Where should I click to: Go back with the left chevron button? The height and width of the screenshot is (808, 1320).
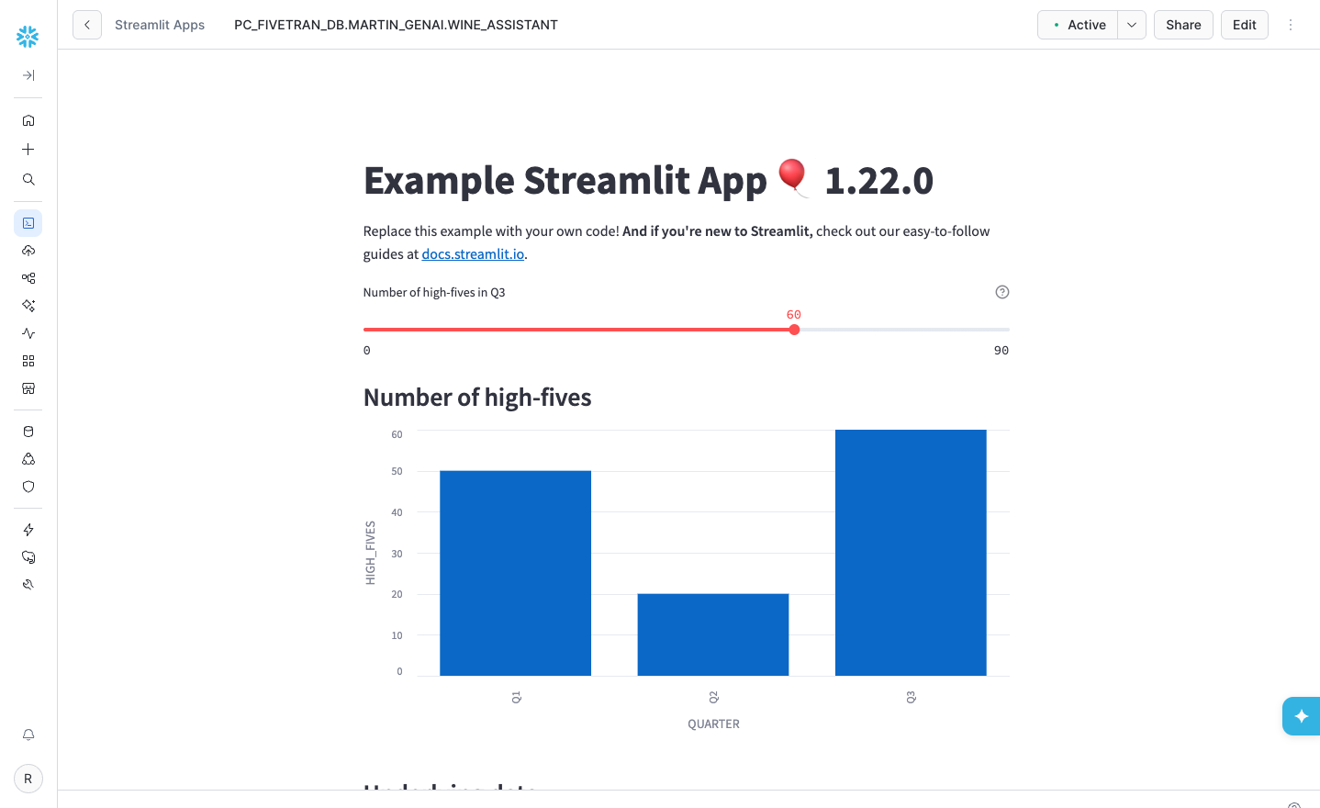87,25
